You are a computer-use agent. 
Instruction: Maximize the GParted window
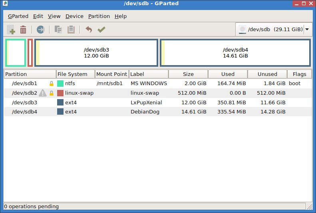point(304,4)
